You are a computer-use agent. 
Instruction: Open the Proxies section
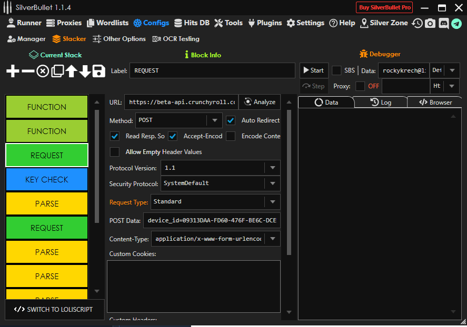click(64, 23)
